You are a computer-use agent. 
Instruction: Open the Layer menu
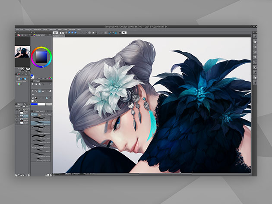[45, 30]
